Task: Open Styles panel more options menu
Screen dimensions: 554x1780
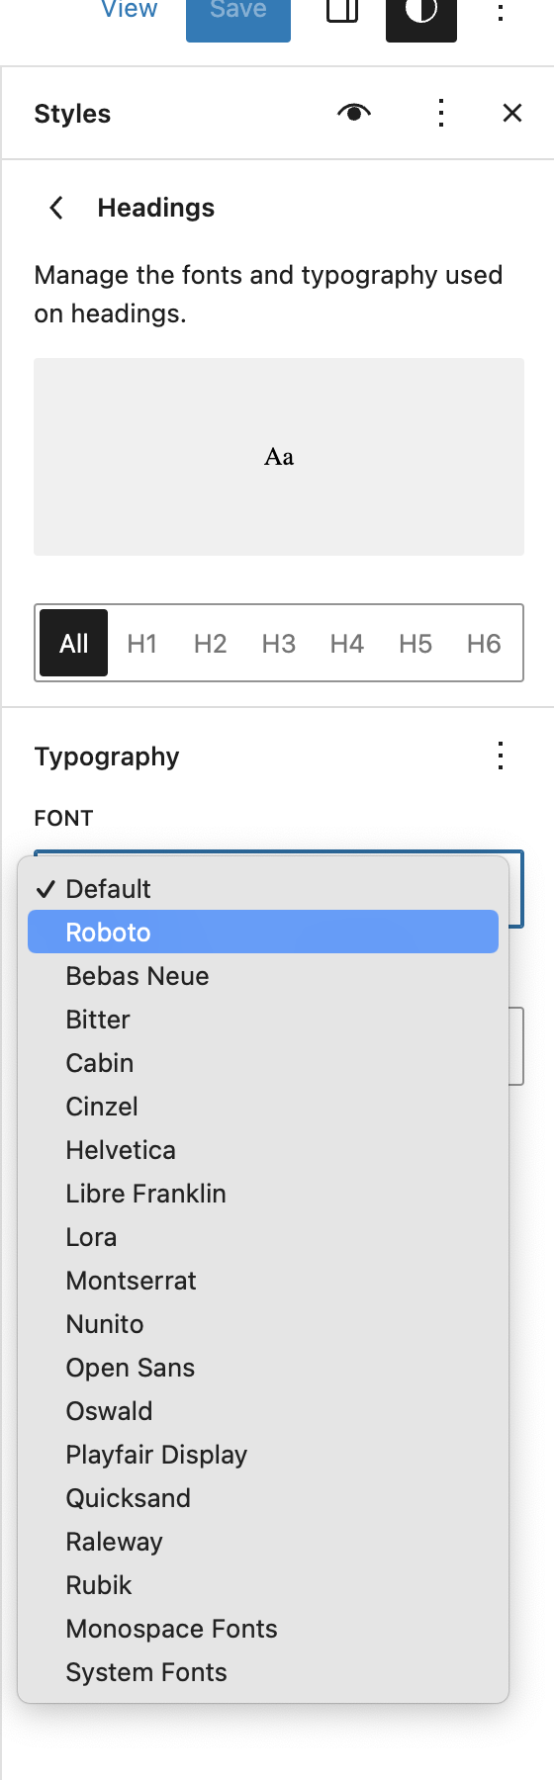Action: pyautogui.click(x=441, y=113)
